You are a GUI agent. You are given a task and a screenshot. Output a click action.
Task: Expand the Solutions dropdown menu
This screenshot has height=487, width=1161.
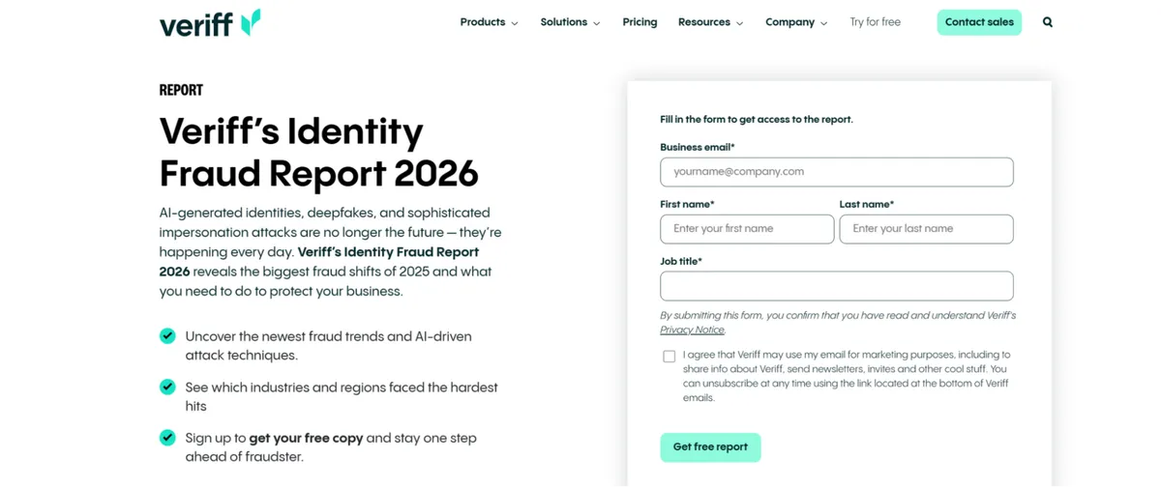click(570, 22)
